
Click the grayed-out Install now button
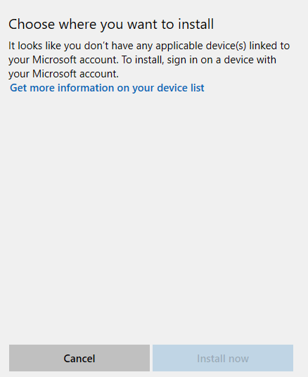pyautogui.click(x=223, y=358)
